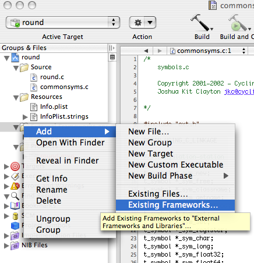Collapse the Source group triangle
This screenshot has width=254, height=263.
point(16,68)
